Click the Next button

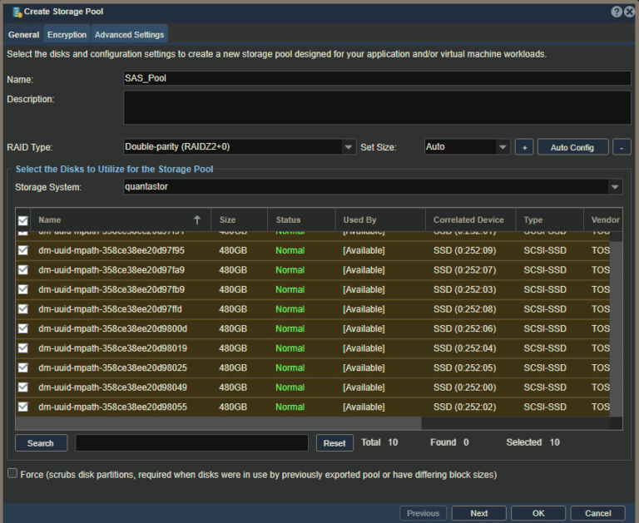click(x=479, y=513)
